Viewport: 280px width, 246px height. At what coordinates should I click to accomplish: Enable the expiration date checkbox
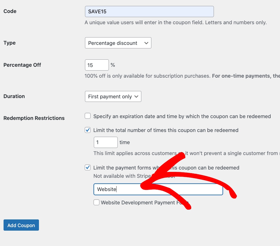(x=88, y=116)
